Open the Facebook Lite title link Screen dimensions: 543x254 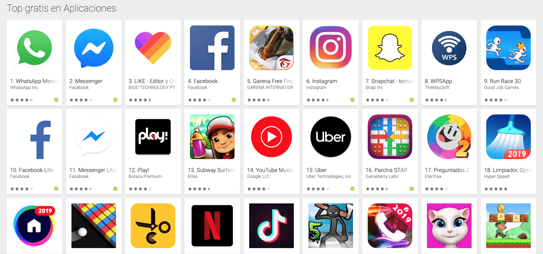click(32, 170)
